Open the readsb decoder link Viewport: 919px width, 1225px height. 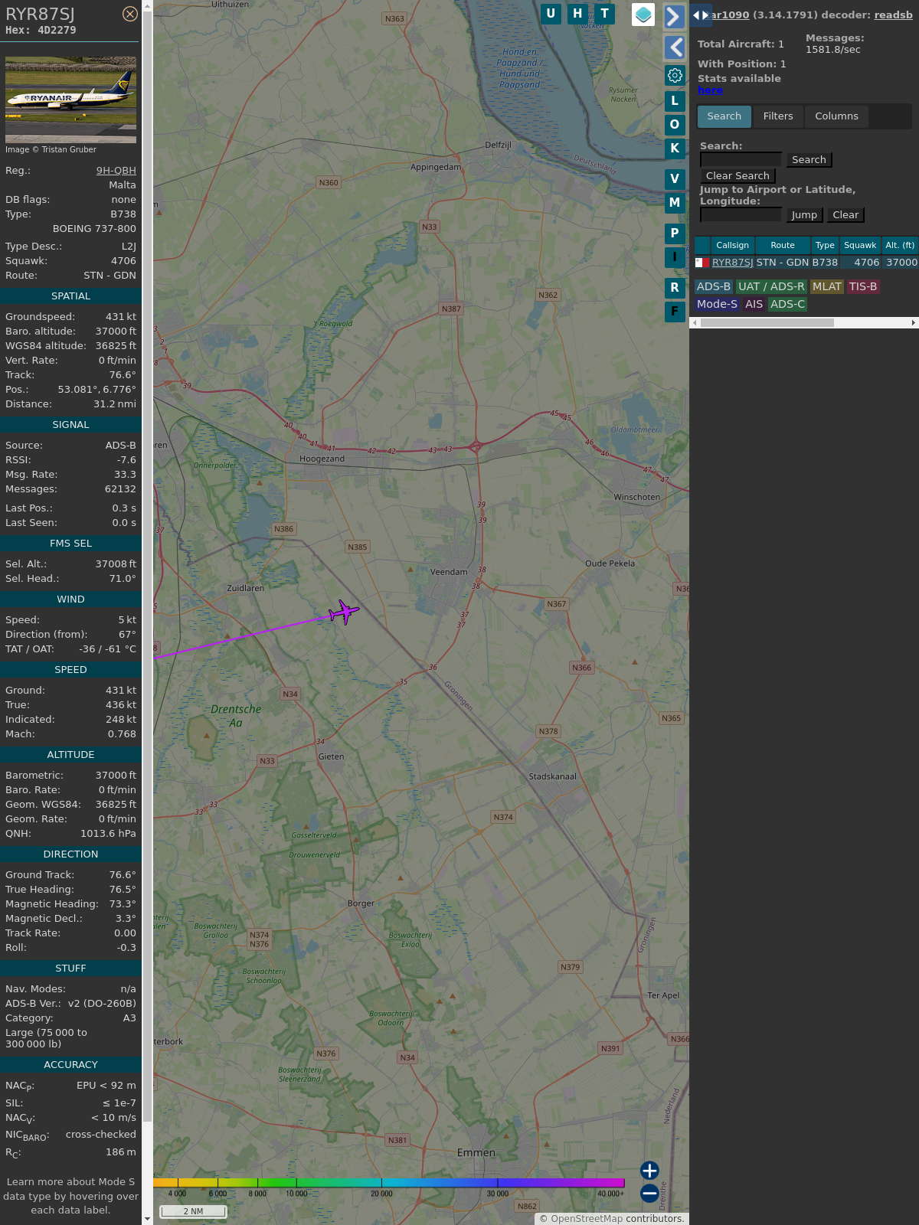point(893,15)
